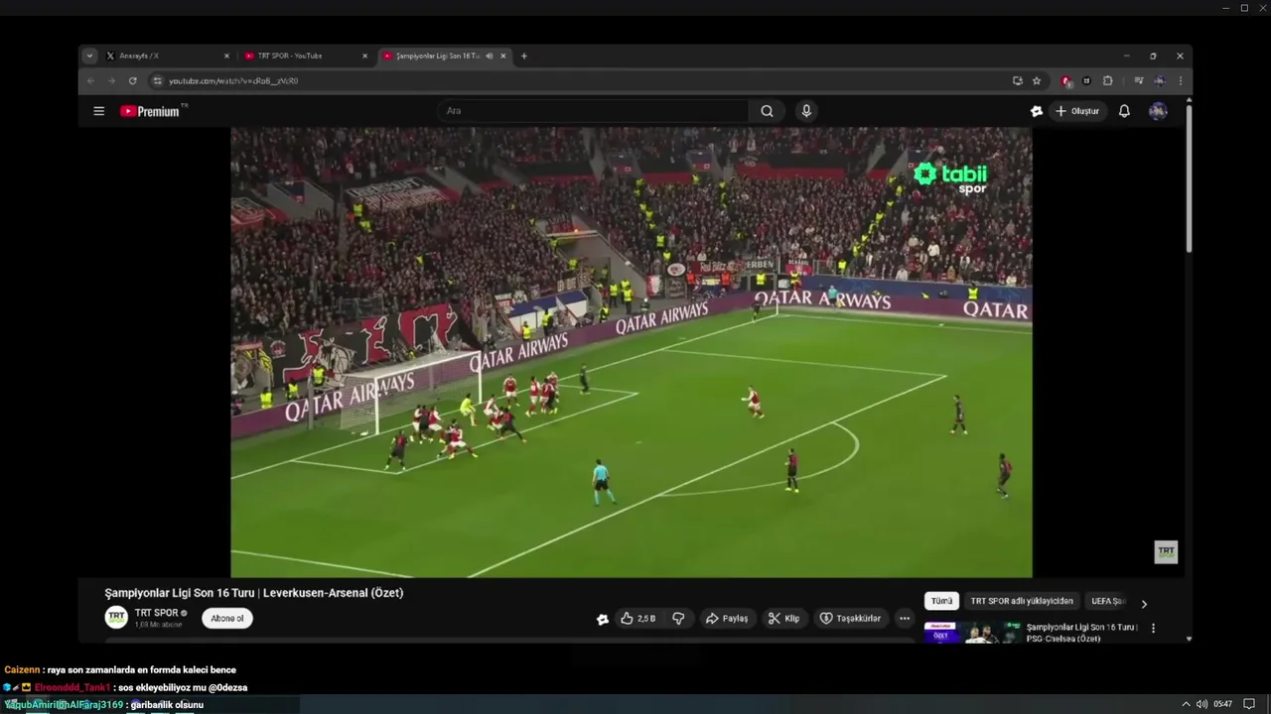Click the red extension icon in toolbar
Viewport: 1271px width, 714px height.
pos(1065,81)
